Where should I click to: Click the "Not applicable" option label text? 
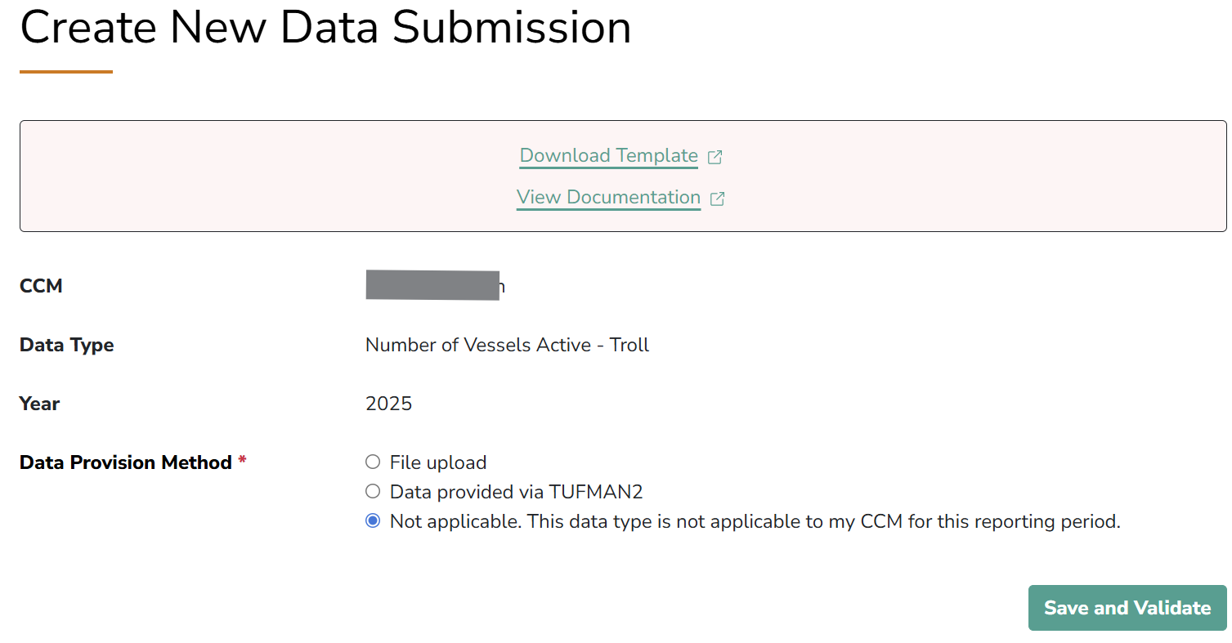coord(755,522)
